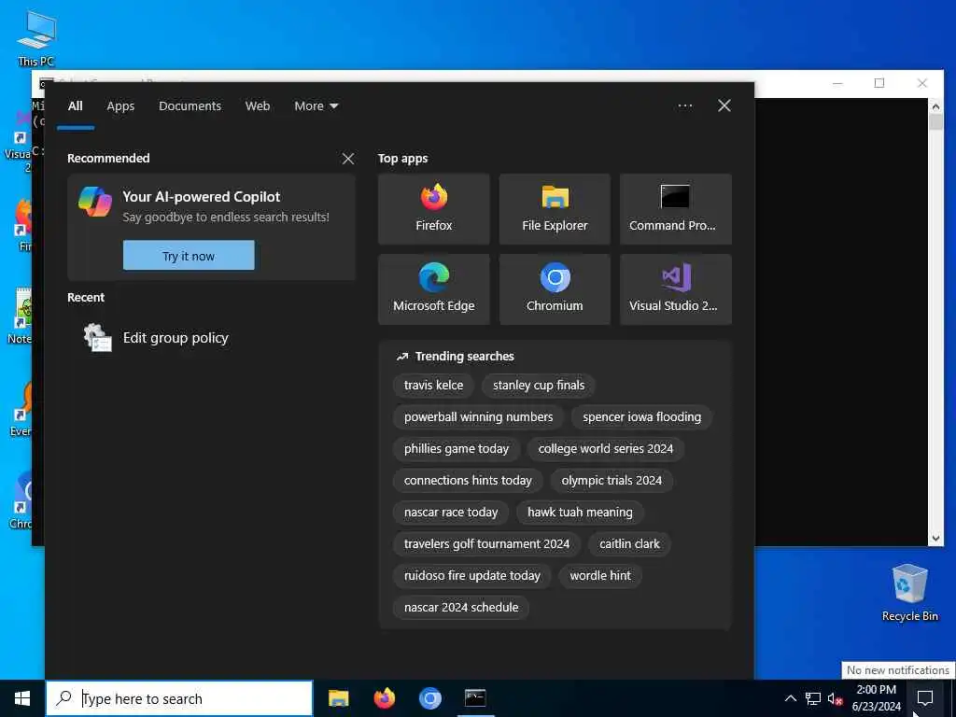Select the This PC desktop icon
Screen dimensions: 956x717
[36, 38]
